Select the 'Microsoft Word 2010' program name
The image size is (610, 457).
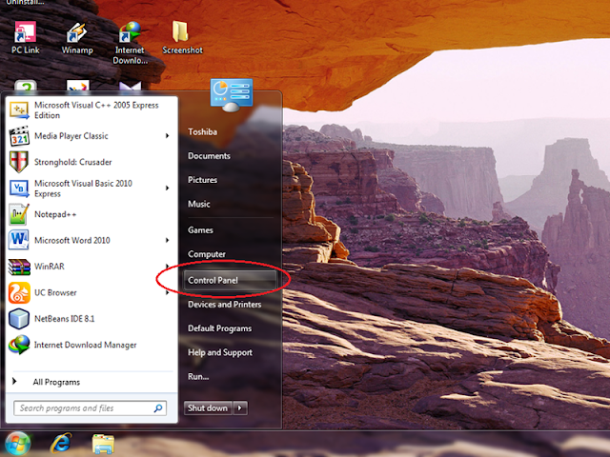coord(72,241)
